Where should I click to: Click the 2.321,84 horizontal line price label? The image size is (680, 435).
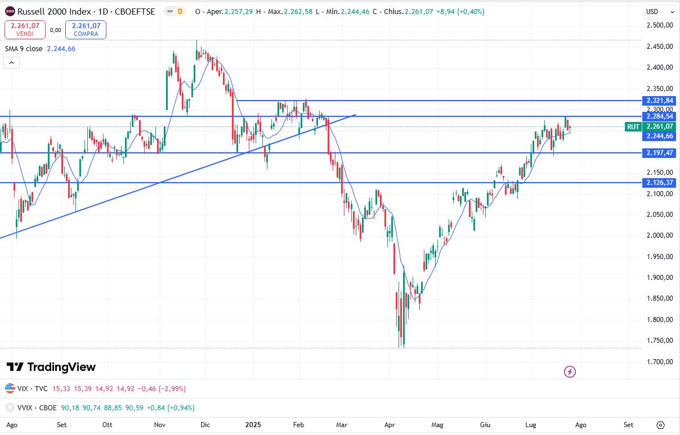659,101
